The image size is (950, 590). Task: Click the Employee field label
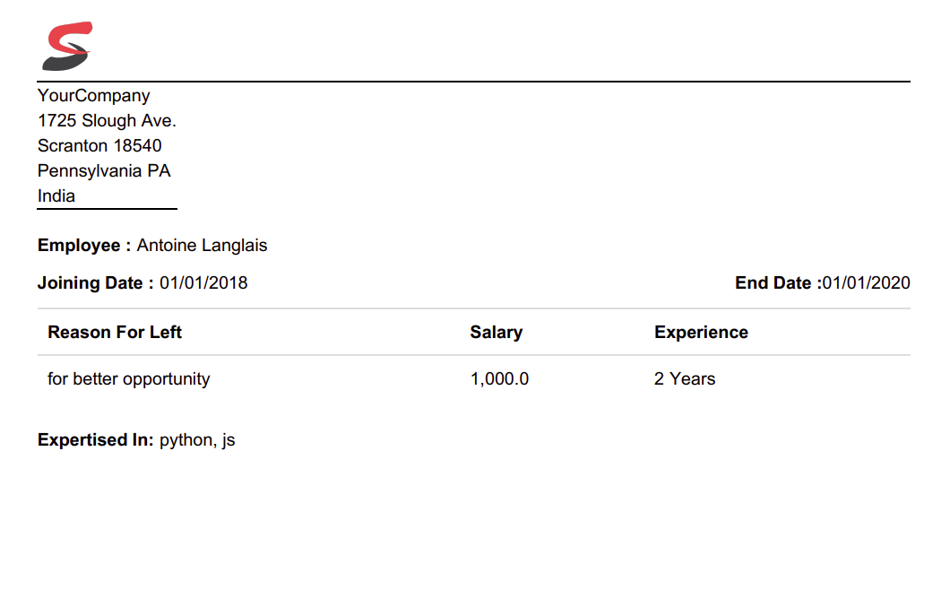point(84,246)
